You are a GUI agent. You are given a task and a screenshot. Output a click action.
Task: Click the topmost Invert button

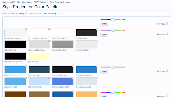click(x=104, y=24)
